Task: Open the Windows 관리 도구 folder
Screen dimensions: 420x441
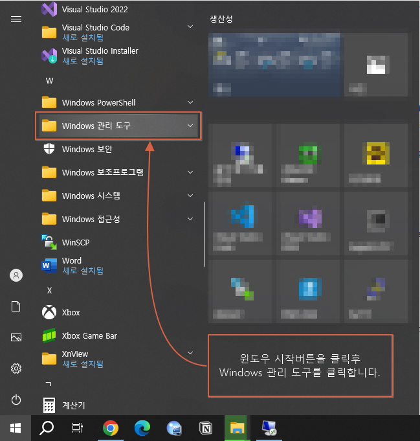Action: pyautogui.click(x=118, y=126)
